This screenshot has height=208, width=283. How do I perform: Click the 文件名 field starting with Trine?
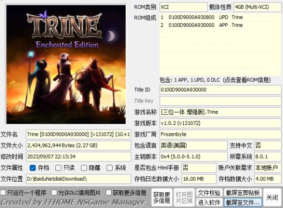click(78, 135)
